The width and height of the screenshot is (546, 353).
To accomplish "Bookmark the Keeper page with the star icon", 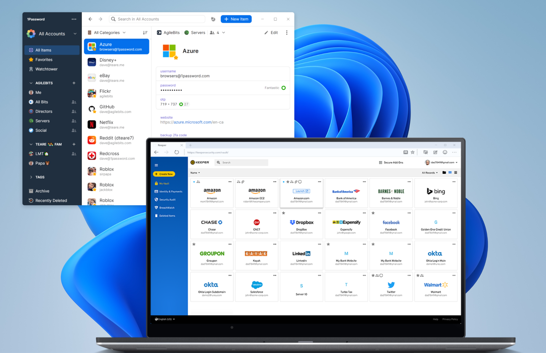I will coord(413,152).
